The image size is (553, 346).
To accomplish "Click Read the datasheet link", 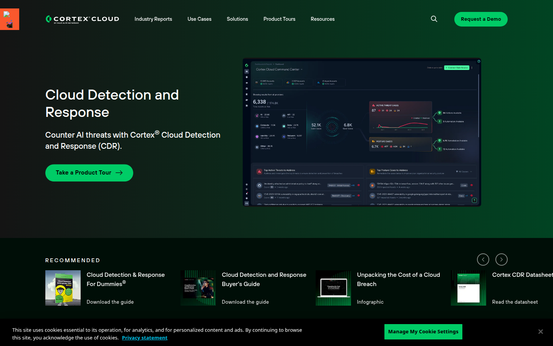I will pyautogui.click(x=515, y=302).
